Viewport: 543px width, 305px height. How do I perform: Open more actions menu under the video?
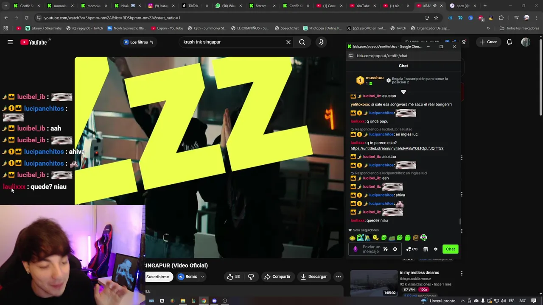click(x=339, y=277)
